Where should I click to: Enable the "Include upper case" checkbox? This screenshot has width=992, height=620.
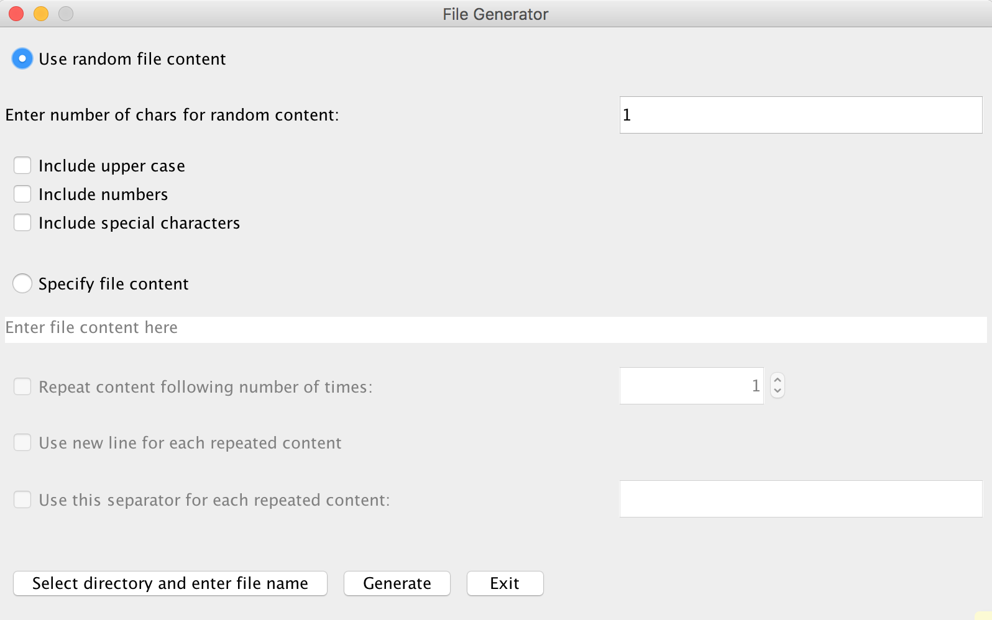pos(22,165)
